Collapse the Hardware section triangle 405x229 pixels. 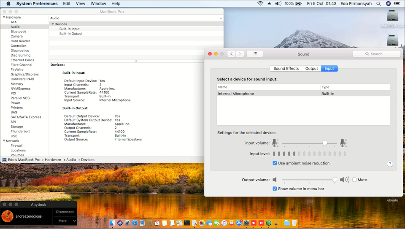click(x=4, y=17)
